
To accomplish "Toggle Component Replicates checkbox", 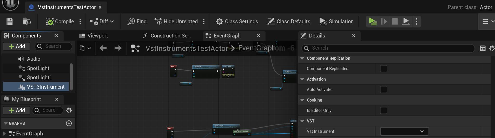I will [384, 69].
